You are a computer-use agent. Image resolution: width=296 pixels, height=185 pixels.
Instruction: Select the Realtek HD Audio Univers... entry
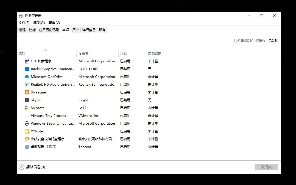pyautogui.click(x=53, y=85)
